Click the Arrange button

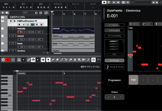[x=114, y=61]
